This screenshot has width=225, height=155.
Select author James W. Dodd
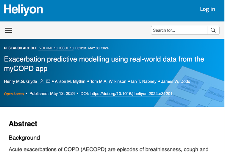[176, 81]
